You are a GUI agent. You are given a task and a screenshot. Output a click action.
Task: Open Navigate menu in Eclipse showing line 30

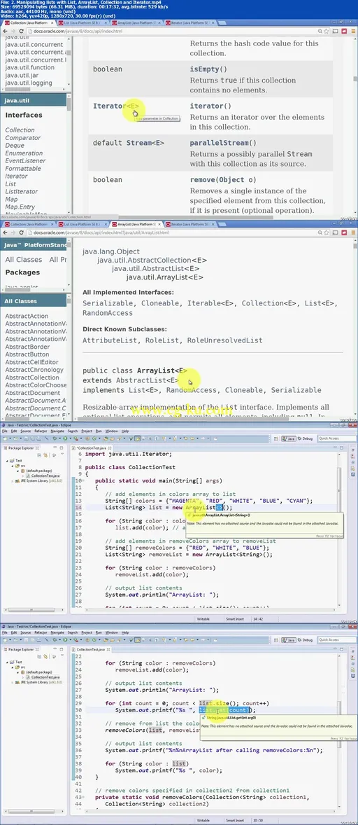click(x=57, y=632)
